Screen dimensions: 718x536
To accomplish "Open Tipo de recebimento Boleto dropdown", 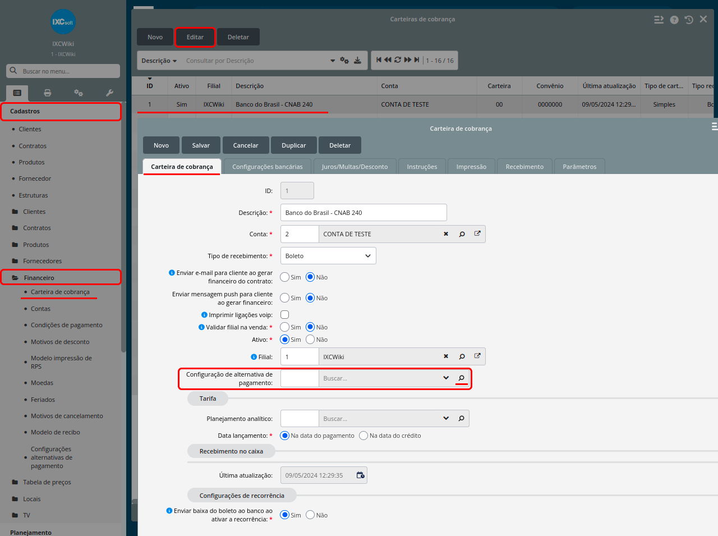I will (x=328, y=256).
